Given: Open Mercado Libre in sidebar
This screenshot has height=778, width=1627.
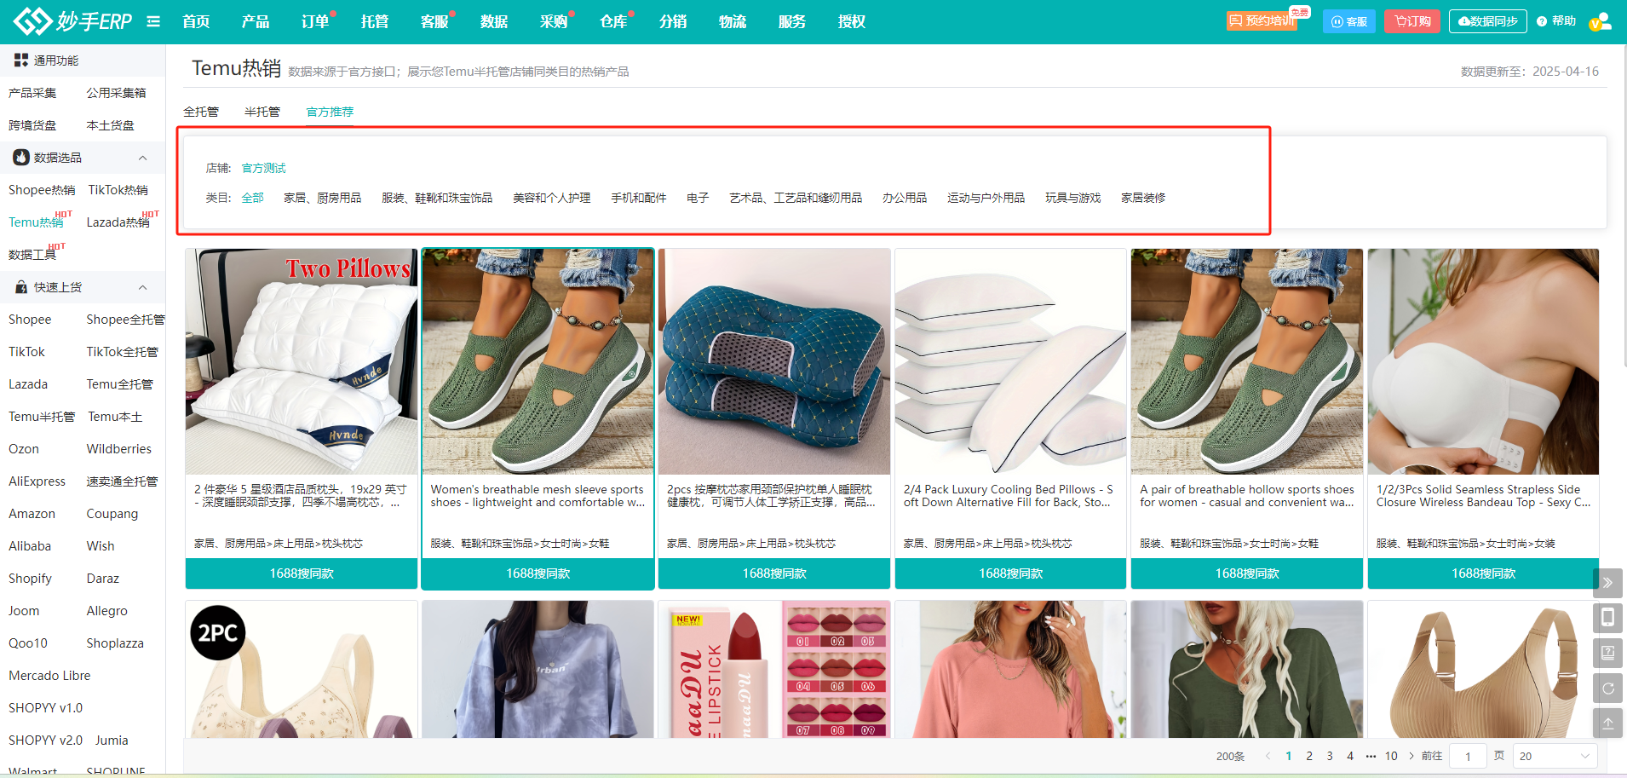Looking at the screenshot, I should coord(49,676).
